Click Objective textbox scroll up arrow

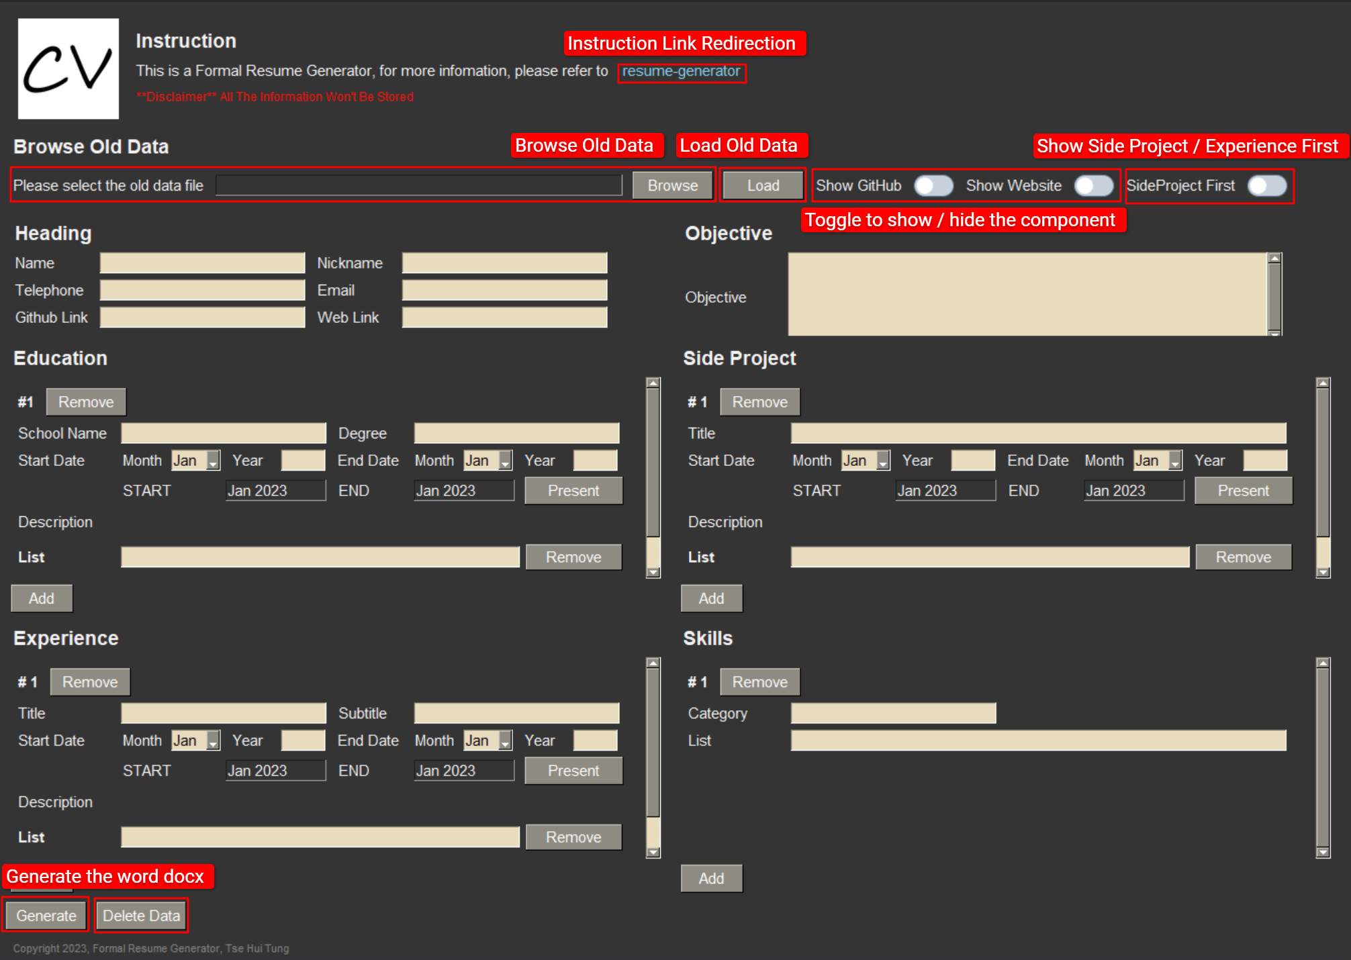pos(1274,258)
